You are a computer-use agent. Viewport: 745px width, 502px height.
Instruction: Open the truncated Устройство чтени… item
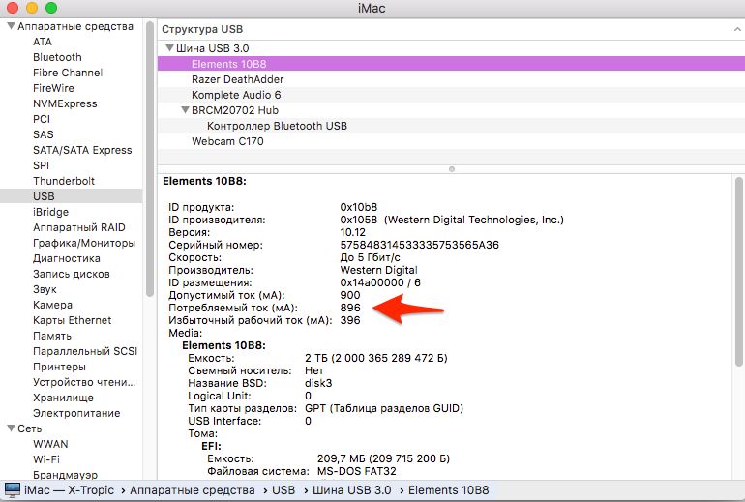coord(84,382)
